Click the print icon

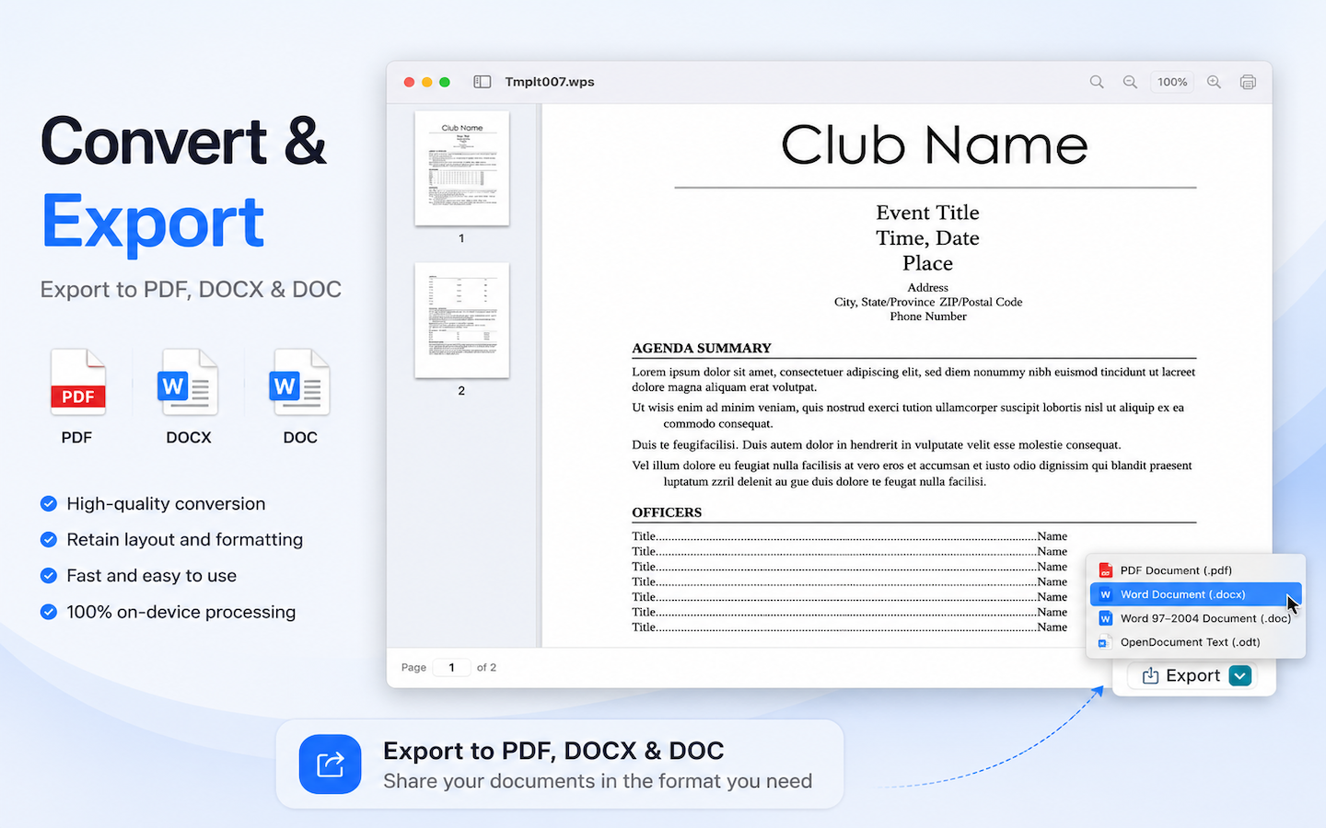(x=1248, y=82)
